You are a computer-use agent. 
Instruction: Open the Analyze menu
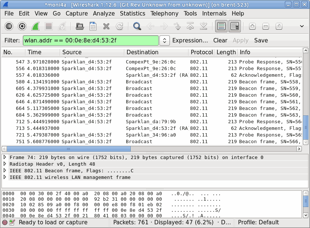[x=104, y=13]
